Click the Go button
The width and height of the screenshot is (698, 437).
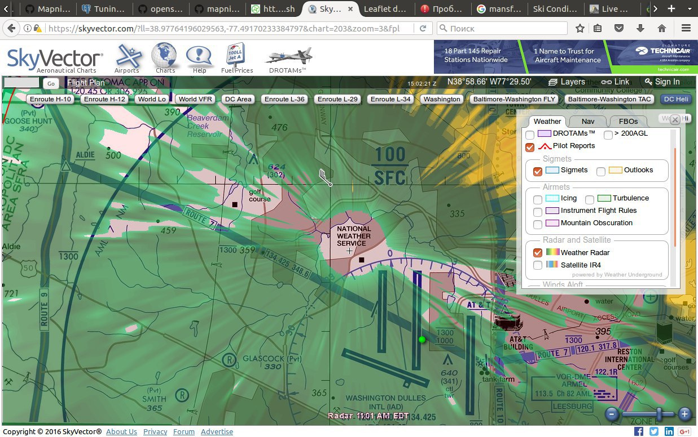pos(51,83)
